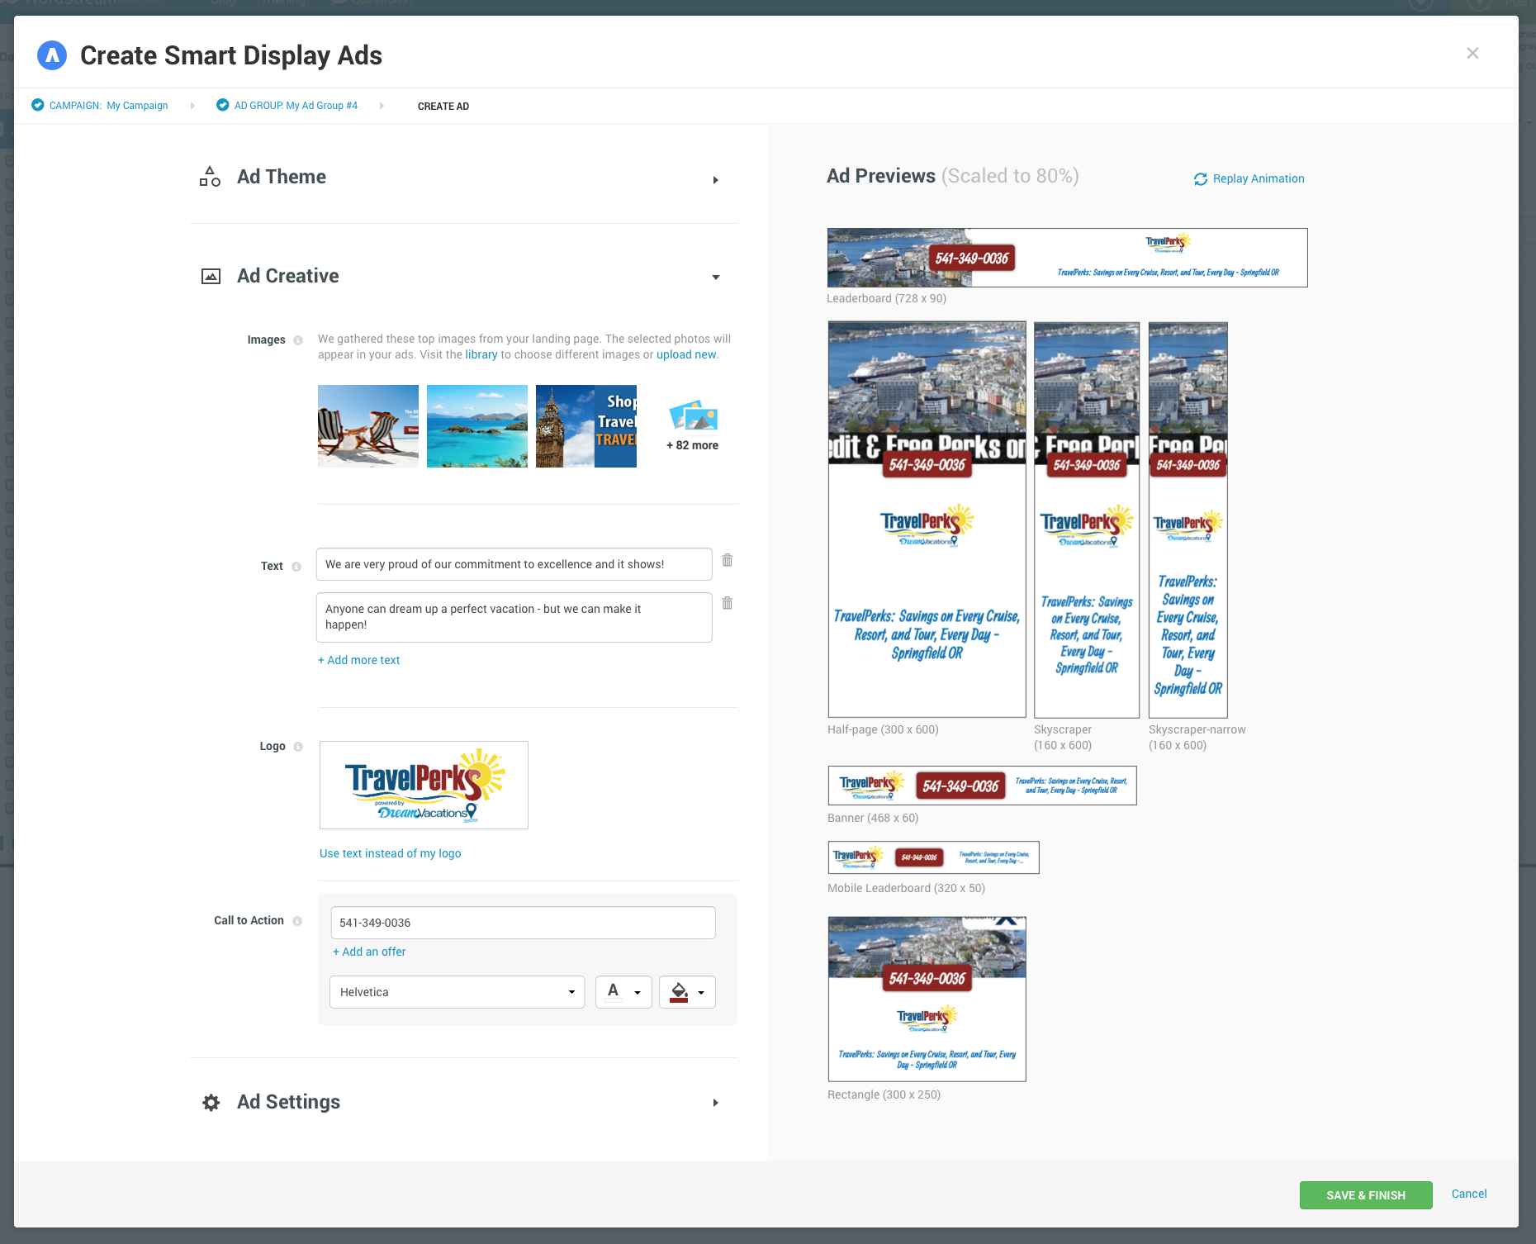Click + Add an offer
Screen dimensions: 1536x1244
click(369, 952)
